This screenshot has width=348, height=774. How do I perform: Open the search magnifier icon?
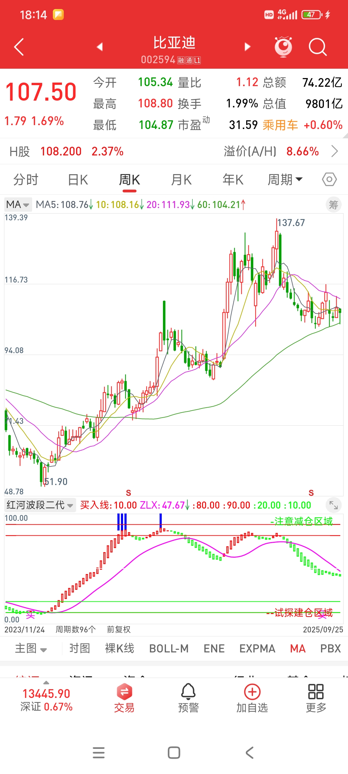[318, 47]
